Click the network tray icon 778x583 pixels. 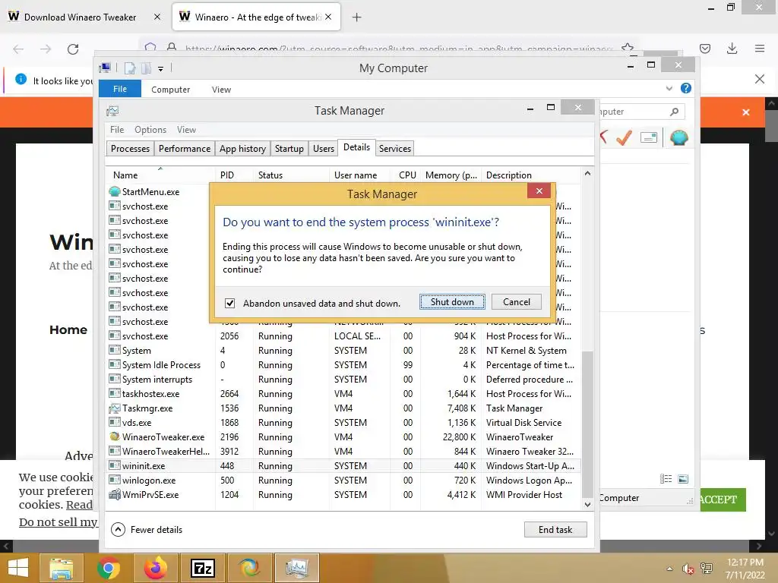(x=707, y=569)
